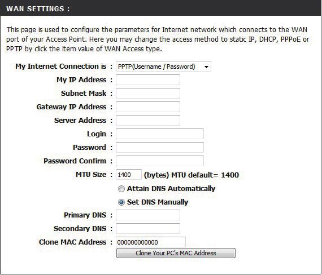The width and height of the screenshot is (322, 275).
Task: Click the MTU Size field showing 1400
Action: pyautogui.click(x=129, y=175)
